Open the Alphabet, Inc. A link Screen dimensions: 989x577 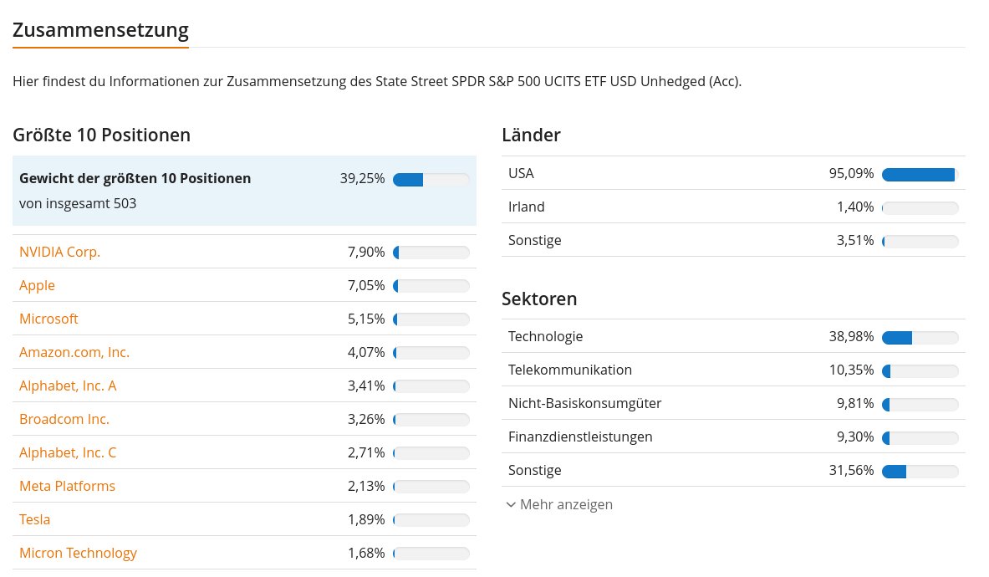point(68,386)
